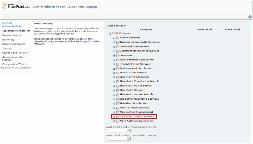Open the event log level dropdown
The image size is (253, 144).
tap(119, 131)
